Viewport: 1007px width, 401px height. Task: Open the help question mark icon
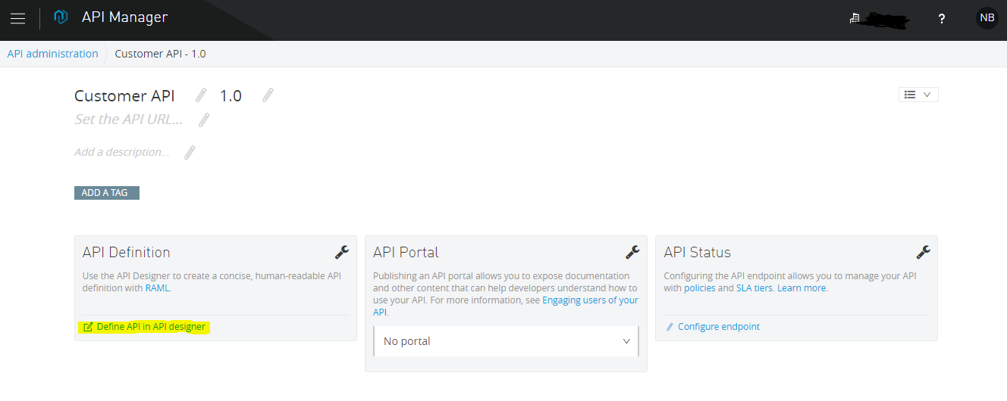[942, 19]
